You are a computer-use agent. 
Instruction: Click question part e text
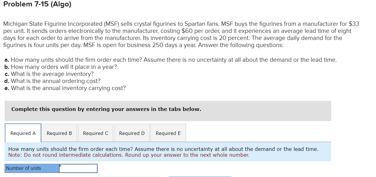coord(65,88)
